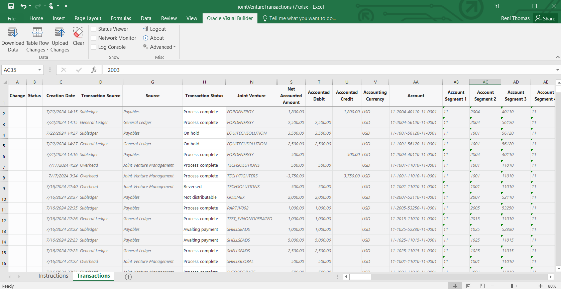Click the TECHYFIGHTERS cell
The height and width of the screenshot is (289, 561).
pyautogui.click(x=251, y=176)
